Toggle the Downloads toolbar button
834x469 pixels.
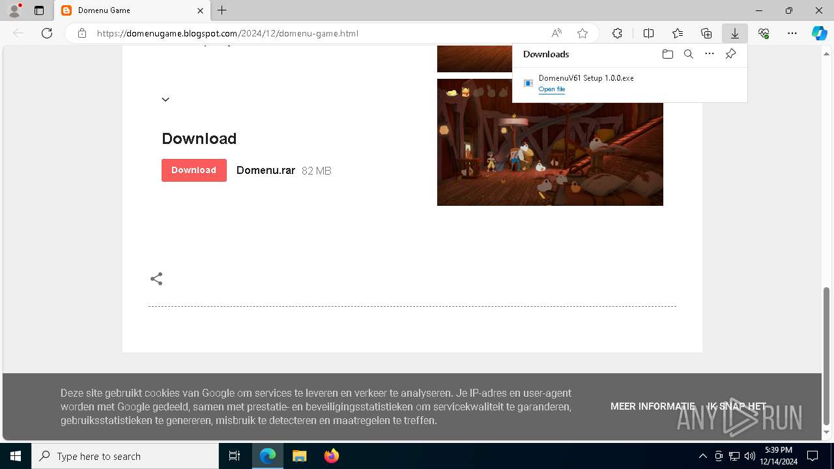[735, 33]
